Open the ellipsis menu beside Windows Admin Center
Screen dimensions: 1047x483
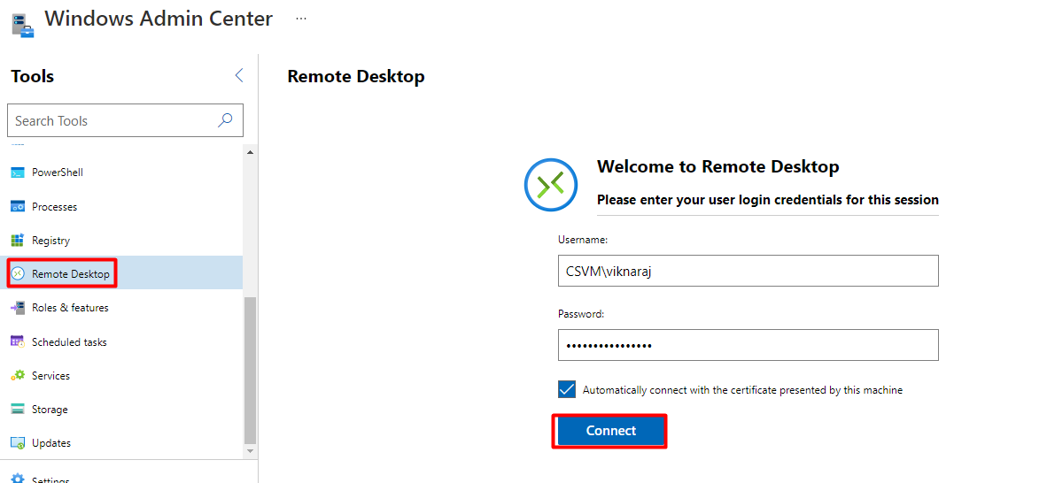[x=301, y=19]
